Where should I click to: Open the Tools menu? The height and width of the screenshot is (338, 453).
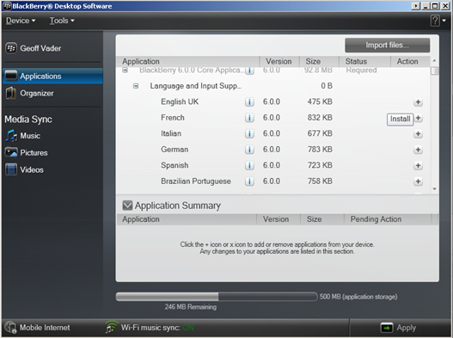click(x=62, y=21)
